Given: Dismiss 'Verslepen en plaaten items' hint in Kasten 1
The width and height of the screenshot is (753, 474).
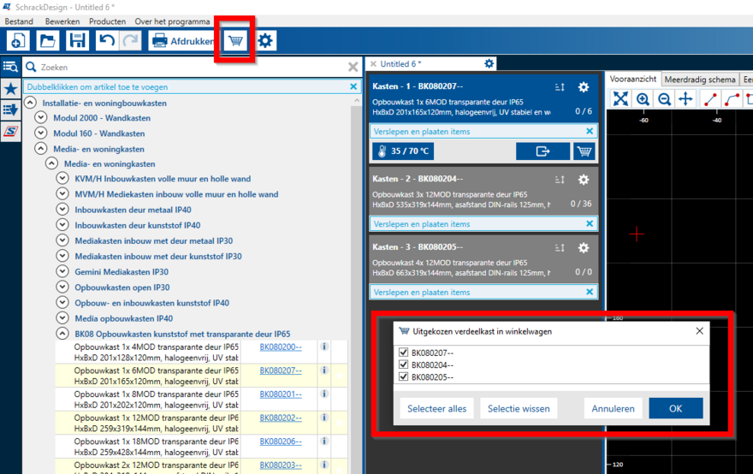Looking at the screenshot, I should (590, 131).
